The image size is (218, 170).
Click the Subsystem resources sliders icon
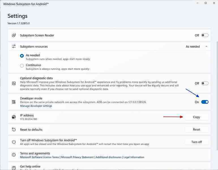pos(14,46)
